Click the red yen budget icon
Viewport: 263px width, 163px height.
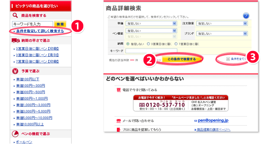coord(15,71)
